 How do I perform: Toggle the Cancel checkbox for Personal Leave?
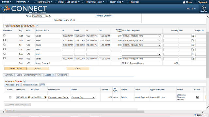click(x=197, y=97)
